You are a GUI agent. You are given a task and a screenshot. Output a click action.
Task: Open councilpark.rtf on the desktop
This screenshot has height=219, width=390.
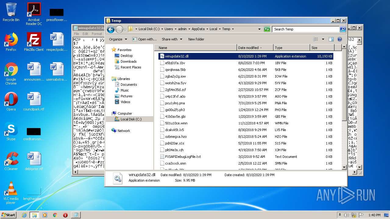34,102
